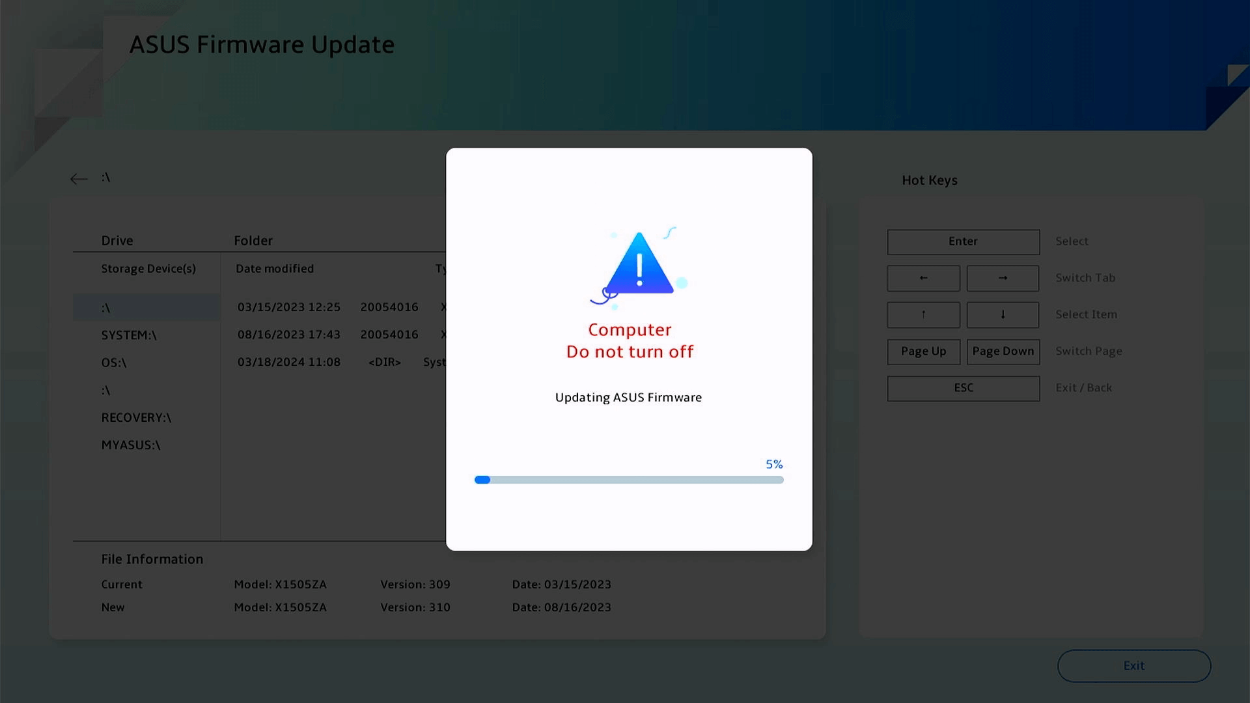Click the firmware update progress bar

628,480
